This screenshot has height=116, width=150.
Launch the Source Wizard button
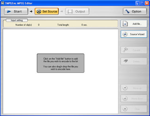[134, 34]
